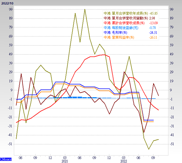182x163 pixels.
Task: Click the -24.51 gross margin value
Action: (x=153, y=32)
